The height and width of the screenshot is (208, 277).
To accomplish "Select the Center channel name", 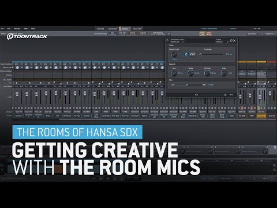I will click(144, 116).
